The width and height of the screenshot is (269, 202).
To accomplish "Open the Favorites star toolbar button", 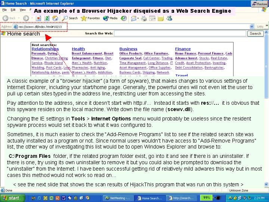I will 90,18.
